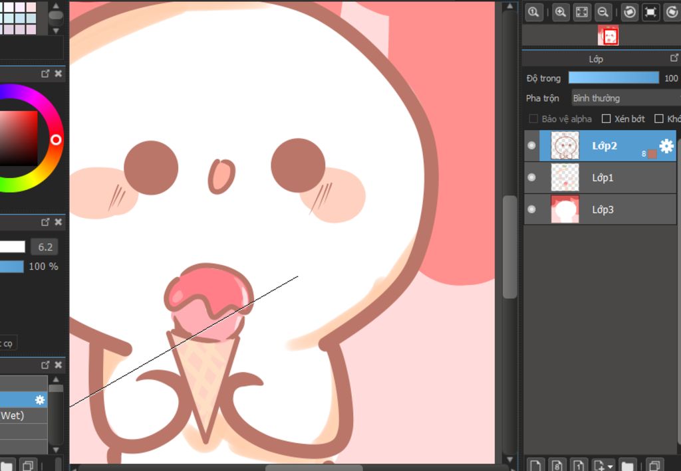681x471 pixels.
Task: Close the brush control panel
Action: 59,222
